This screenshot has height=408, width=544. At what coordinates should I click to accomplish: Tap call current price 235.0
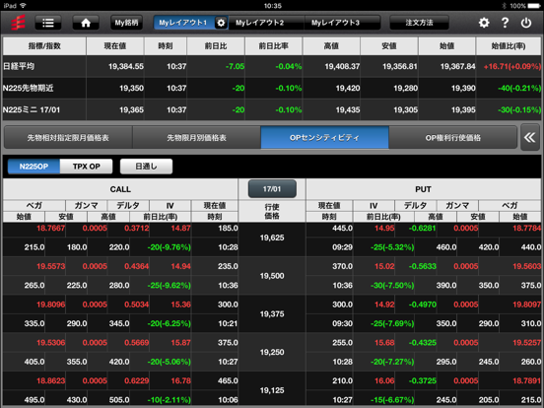click(228, 266)
